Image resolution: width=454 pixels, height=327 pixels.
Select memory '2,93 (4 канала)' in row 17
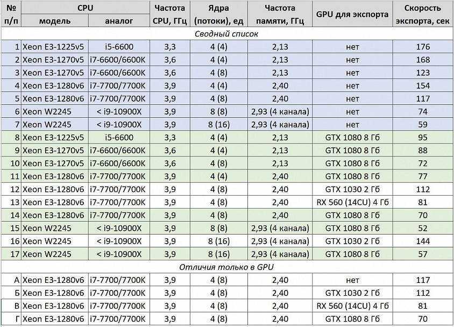click(x=280, y=254)
